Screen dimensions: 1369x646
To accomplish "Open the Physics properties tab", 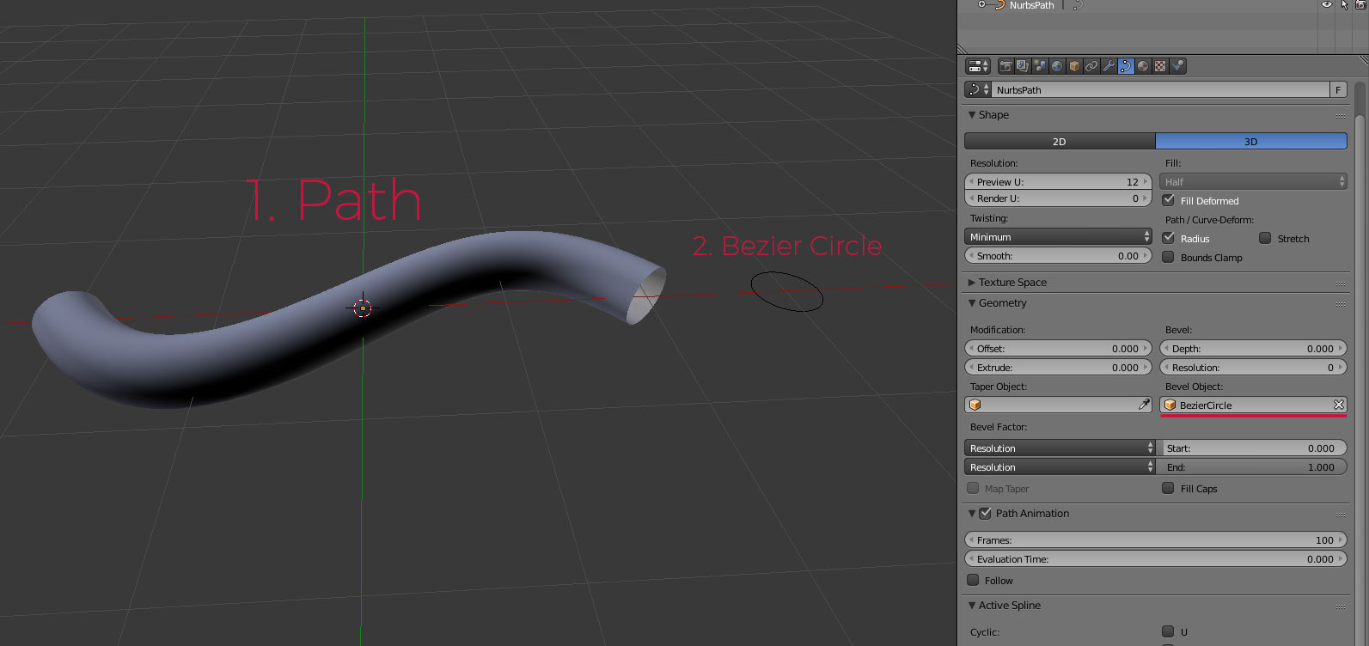I will tap(1178, 66).
